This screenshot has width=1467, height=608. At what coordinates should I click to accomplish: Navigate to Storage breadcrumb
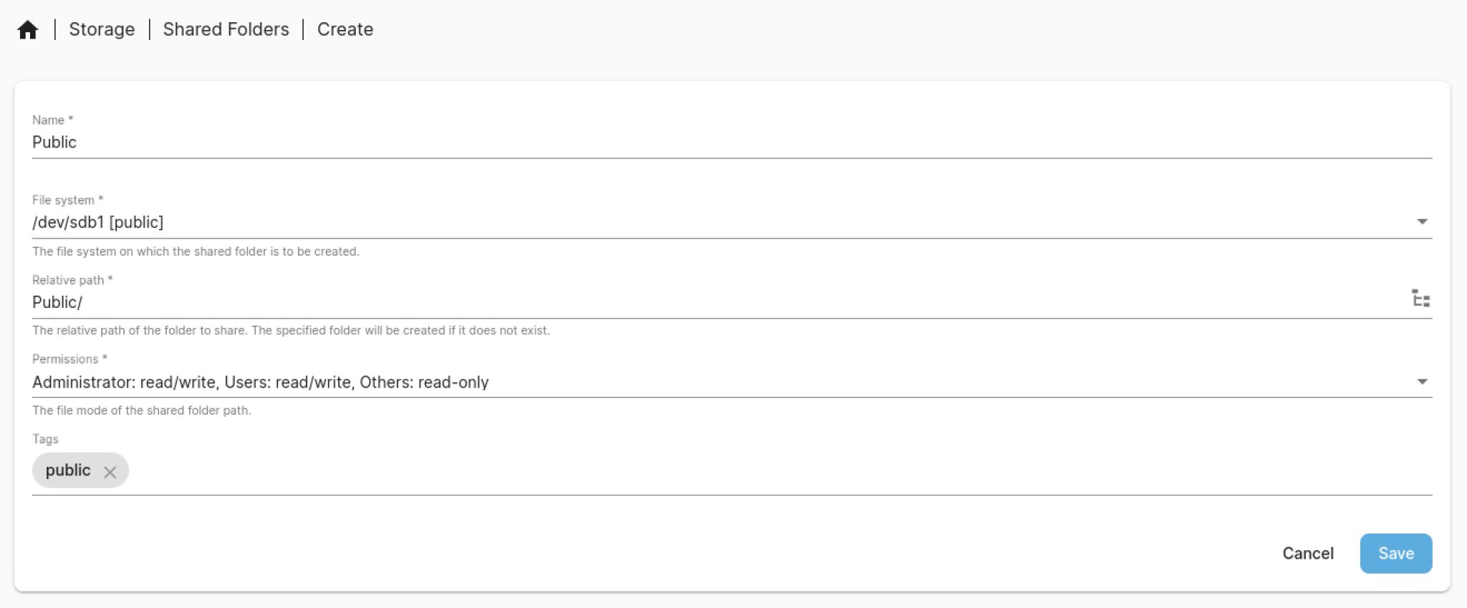pyautogui.click(x=102, y=29)
